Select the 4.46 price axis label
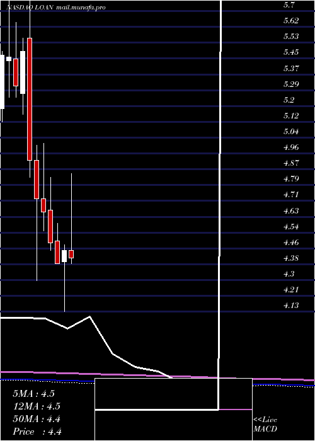The image size is (315, 441). pos(291,242)
